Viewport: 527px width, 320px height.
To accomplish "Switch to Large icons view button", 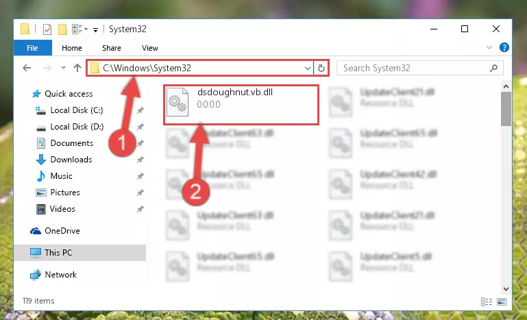I will pos(502,301).
